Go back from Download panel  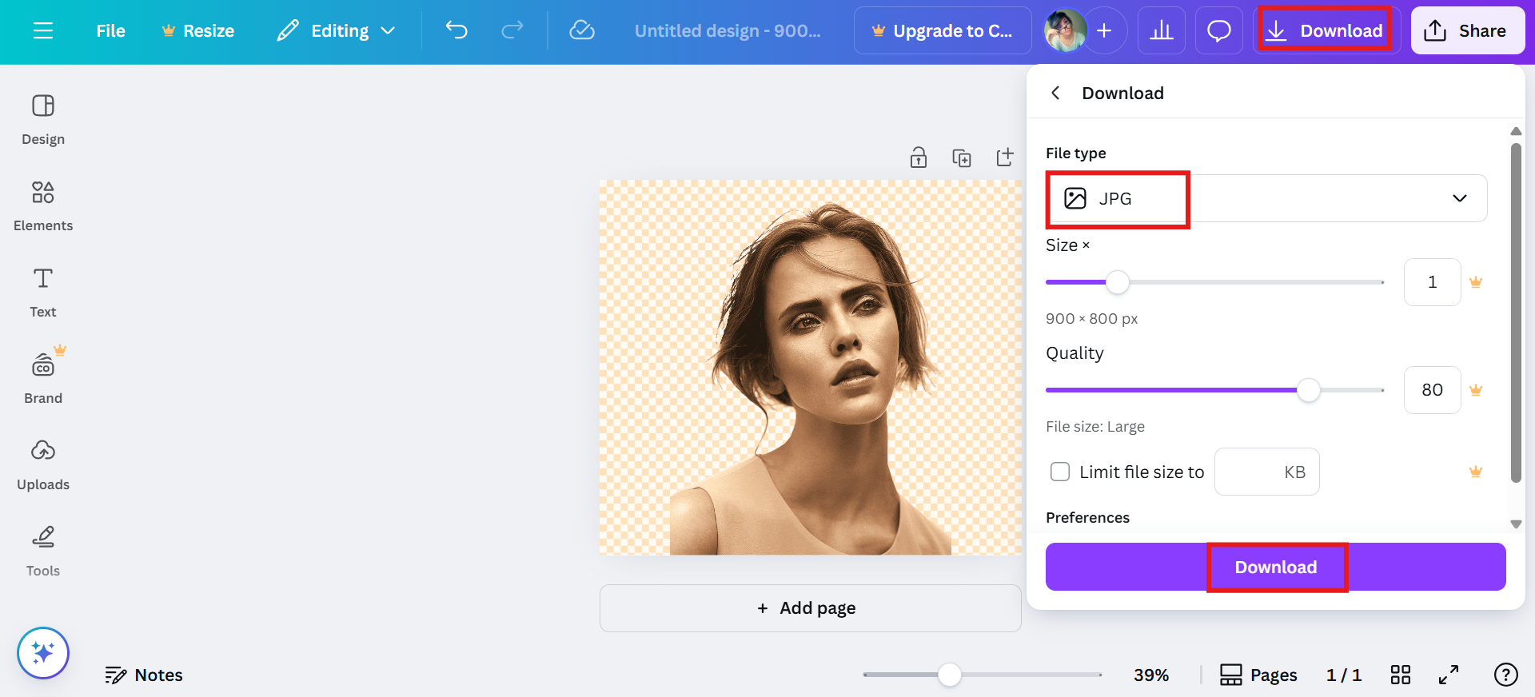(x=1055, y=93)
